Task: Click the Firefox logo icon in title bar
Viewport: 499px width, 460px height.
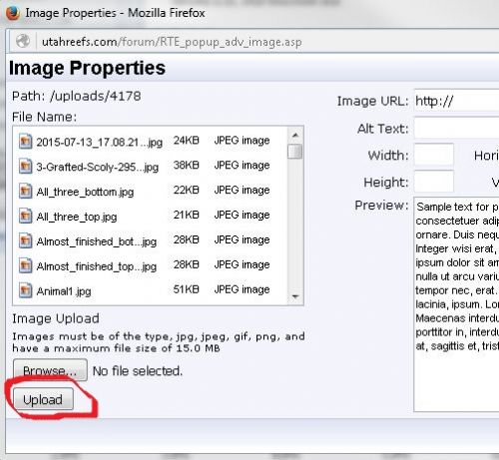Action: click(12, 13)
